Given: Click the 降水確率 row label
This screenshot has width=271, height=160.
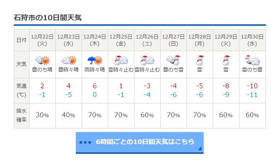Looking at the screenshot, I should click(21, 116).
